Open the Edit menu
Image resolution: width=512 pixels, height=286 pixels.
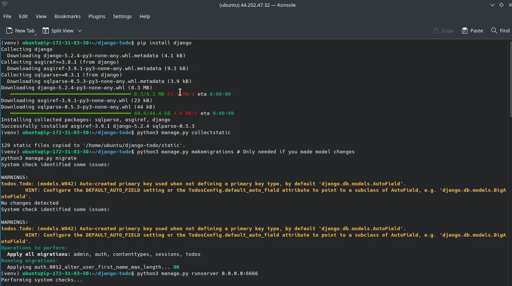pyautogui.click(x=23, y=16)
